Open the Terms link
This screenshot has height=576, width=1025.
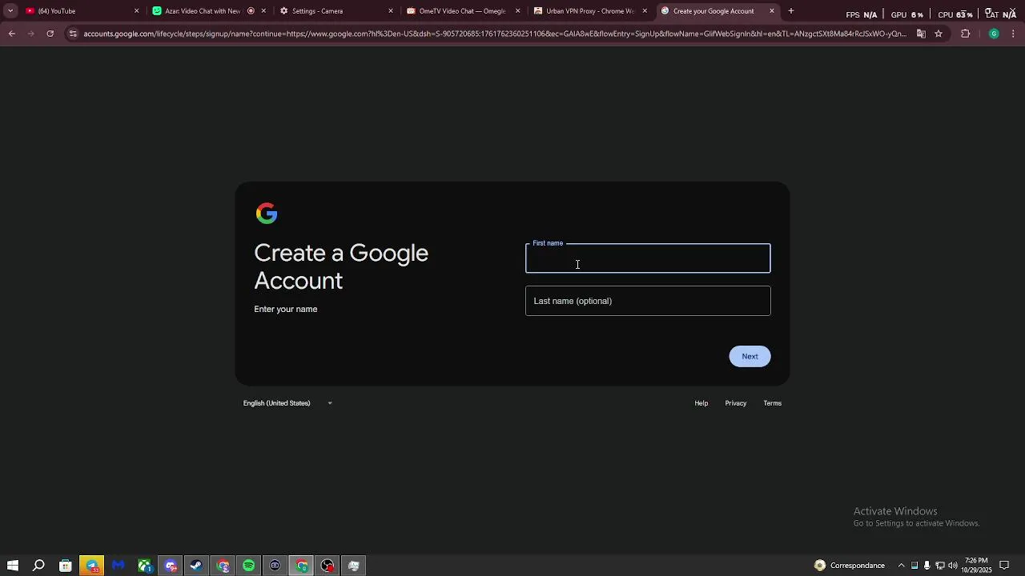click(x=772, y=403)
